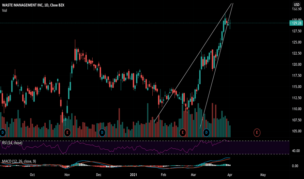The height and width of the screenshot is (179, 304).
Task: Click the 112.50 price scale label
Action: tap(296, 98)
